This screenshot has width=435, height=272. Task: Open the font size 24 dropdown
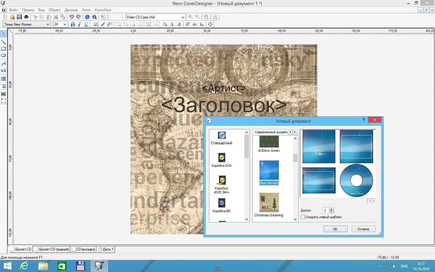click(65, 24)
